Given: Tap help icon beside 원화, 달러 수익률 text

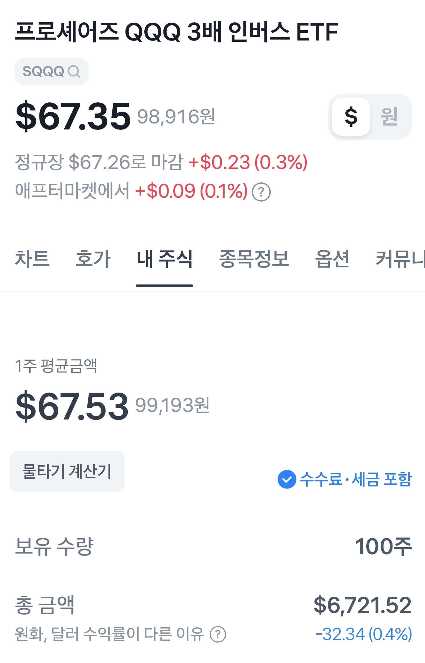Looking at the screenshot, I should 218,634.
